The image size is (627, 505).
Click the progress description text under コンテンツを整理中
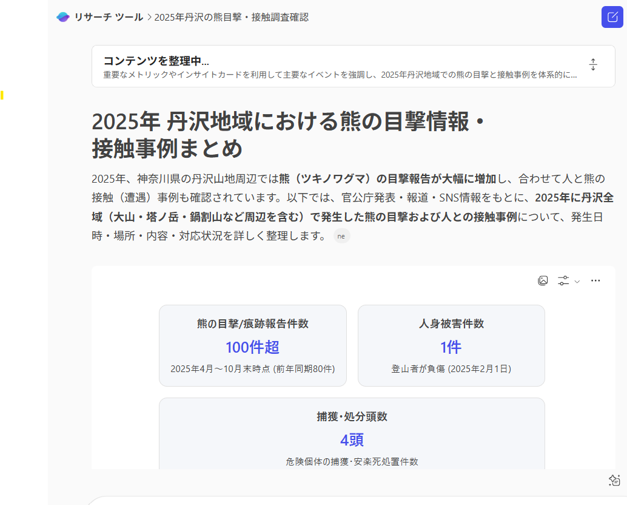(340, 75)
